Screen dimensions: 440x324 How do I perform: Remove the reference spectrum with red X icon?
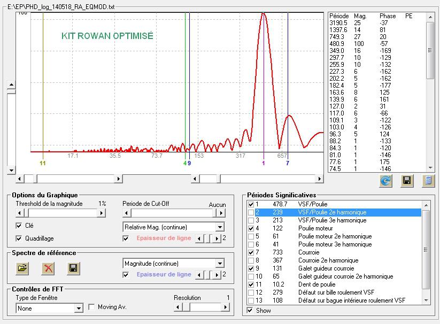(48, 268)
